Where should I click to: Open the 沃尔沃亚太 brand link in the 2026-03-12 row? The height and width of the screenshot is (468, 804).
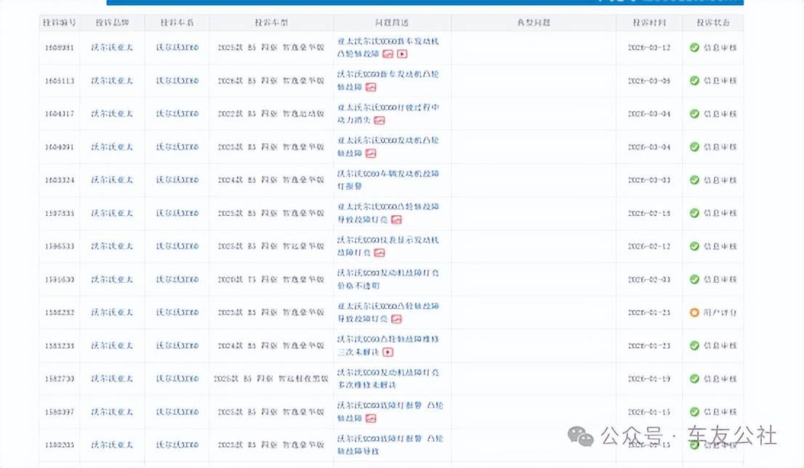click(112, 48)
